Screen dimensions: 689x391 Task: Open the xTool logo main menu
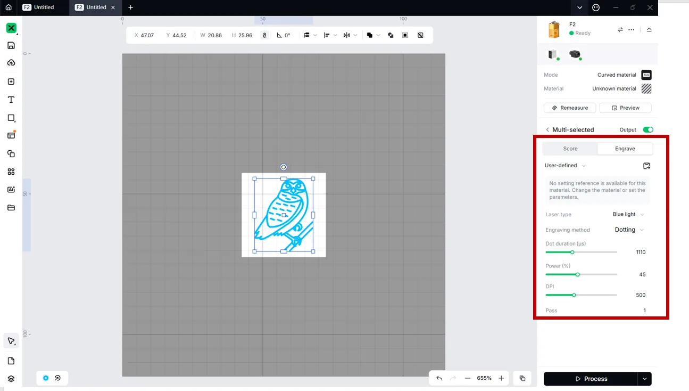pyautogui.click(x=11, y=28)
